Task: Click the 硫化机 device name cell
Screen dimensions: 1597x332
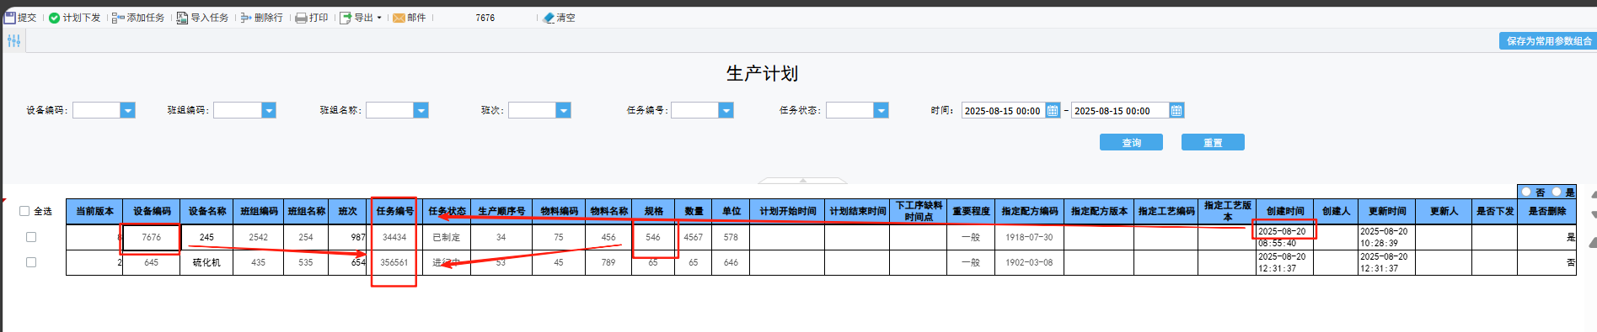Action: [x=206, y=262]
